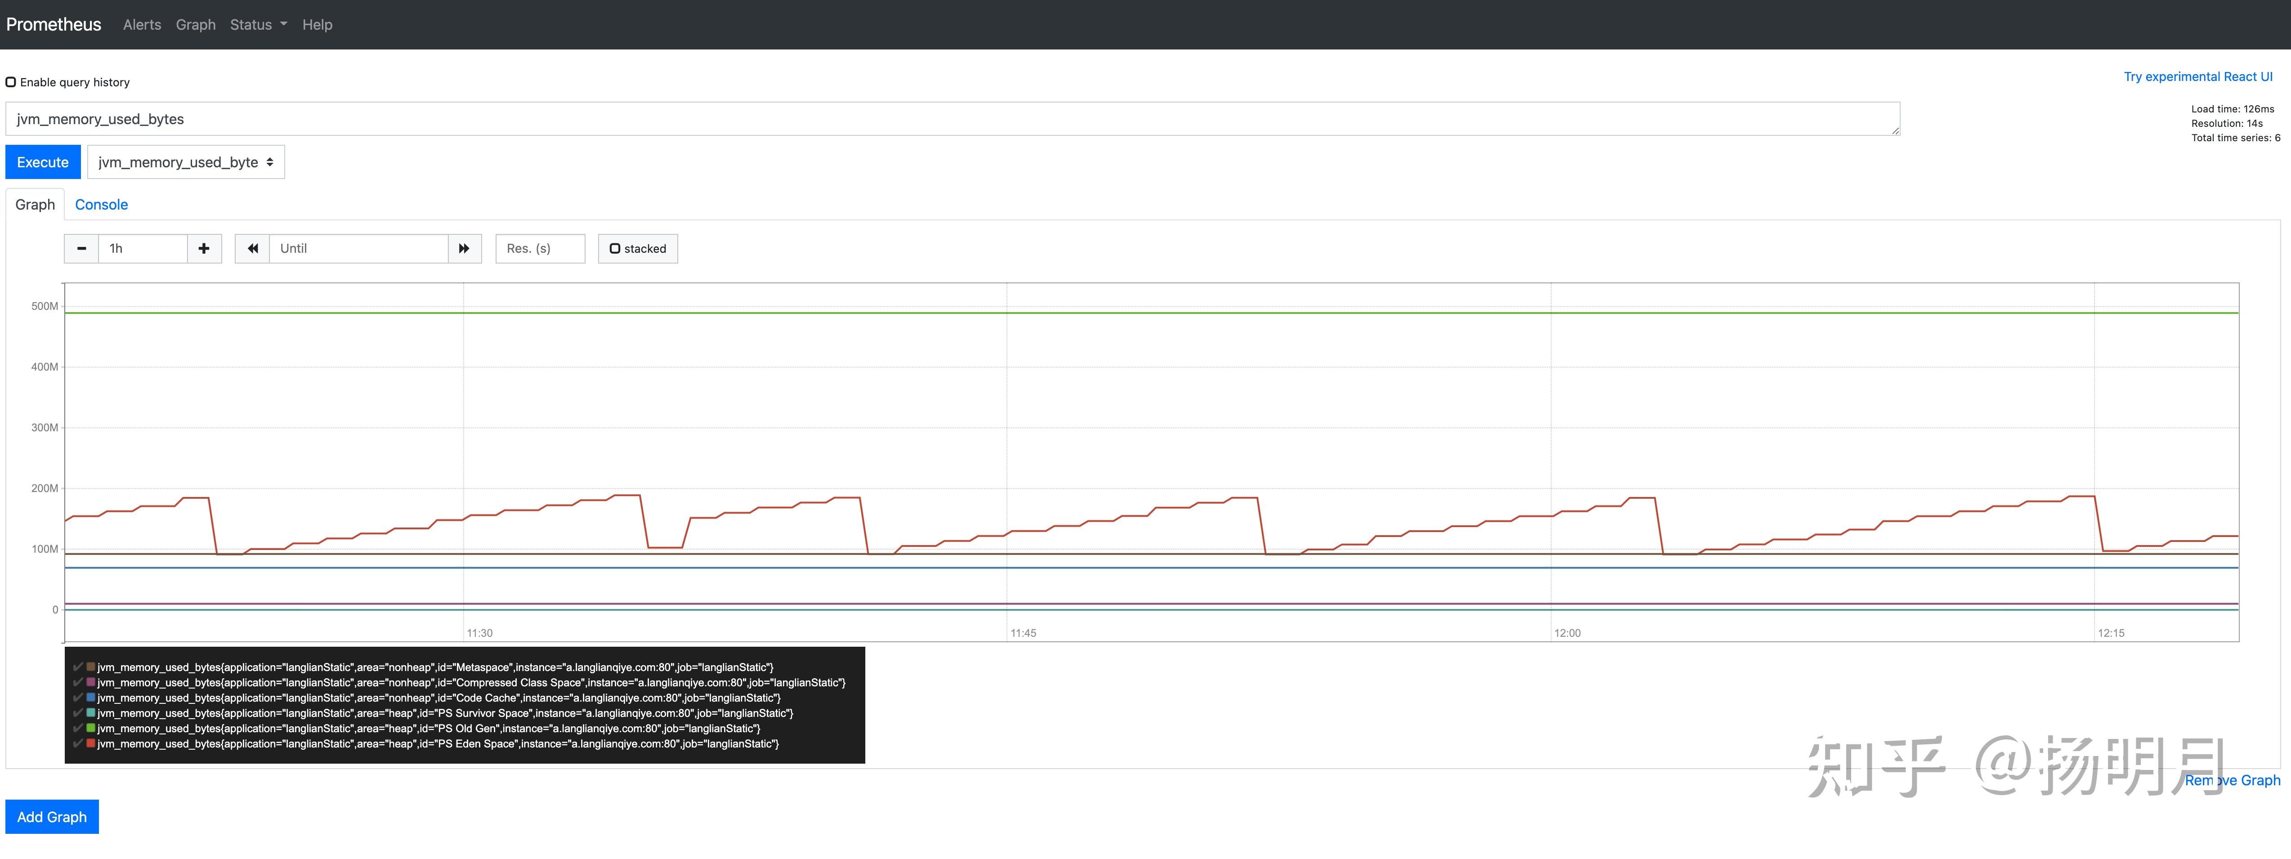Expand the jvm_memory_used_byte metric picker
The width and height of the screenshot is (2291, 859).
click(x=185, y=162)
